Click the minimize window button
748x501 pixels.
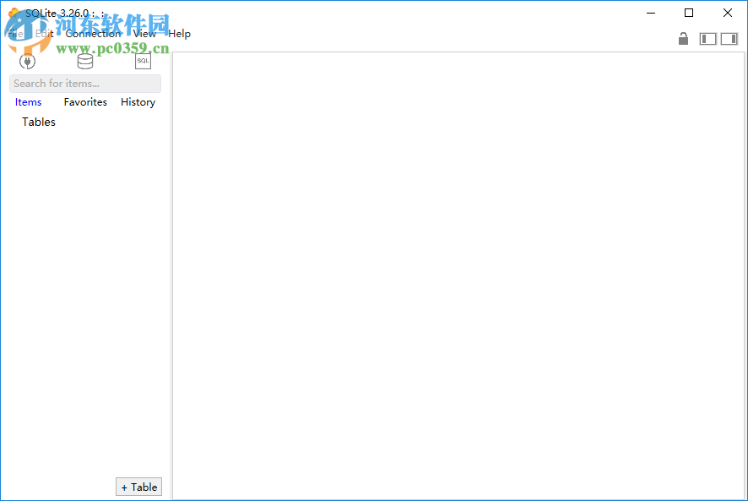650,13
